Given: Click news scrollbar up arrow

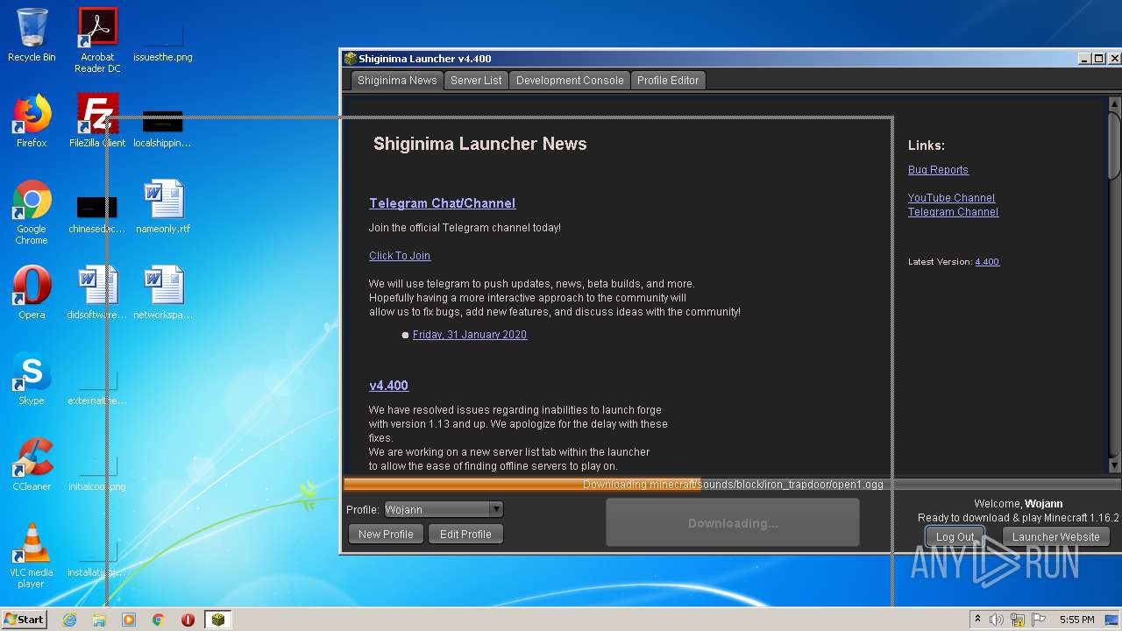Looking at the screenshot, I should [x=1115, y=103].
